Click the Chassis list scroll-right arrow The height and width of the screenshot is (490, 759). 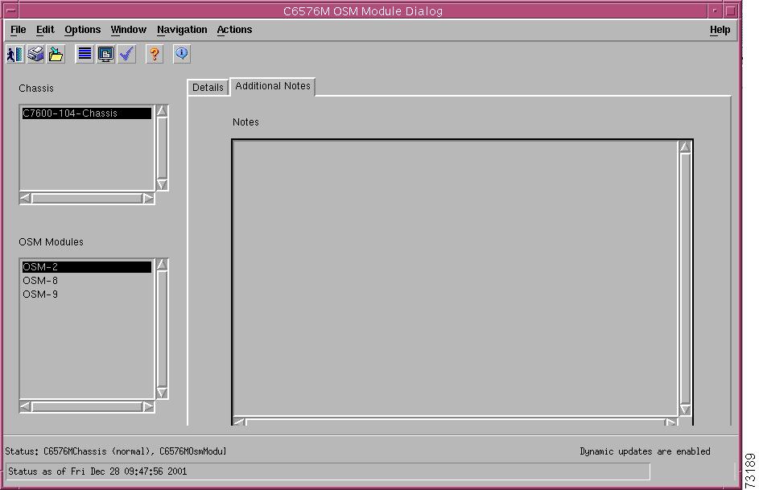[x=148, y=198]
